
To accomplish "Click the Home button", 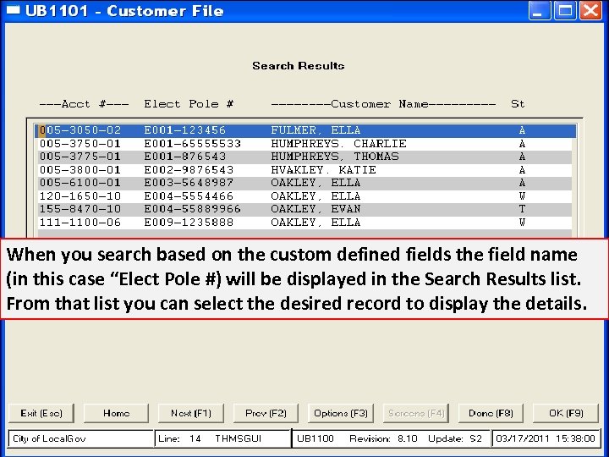I will tap(116, 413).
